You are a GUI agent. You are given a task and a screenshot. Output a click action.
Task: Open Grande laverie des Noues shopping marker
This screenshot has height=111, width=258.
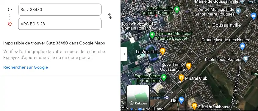click(242, 46)
